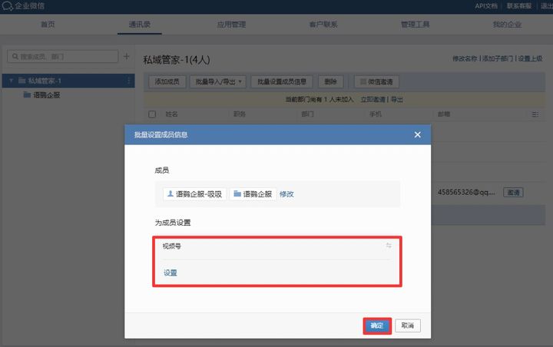Click the plus icon beside search box
The width and height of the screenshot is (553, 347).
pyautogui.click(x=127, y=56)
